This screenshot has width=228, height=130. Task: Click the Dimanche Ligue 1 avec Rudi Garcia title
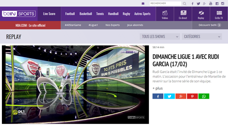[x=186, y=60]
